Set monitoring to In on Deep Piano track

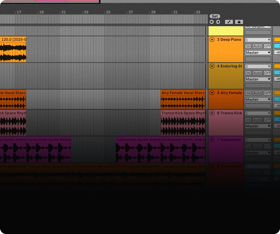coord(248,46)
